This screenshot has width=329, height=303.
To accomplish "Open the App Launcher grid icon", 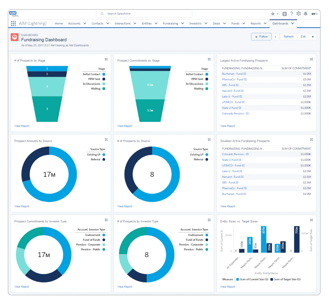I will pos(13,24).
